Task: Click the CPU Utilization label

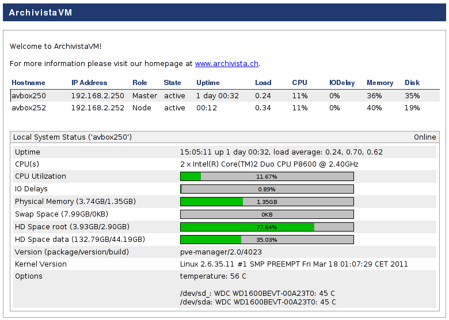Action: tap(40, 176)
